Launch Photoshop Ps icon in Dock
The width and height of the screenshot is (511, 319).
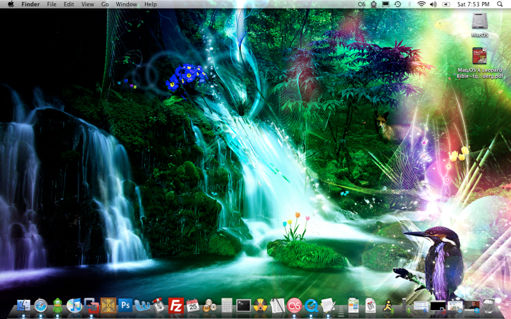pos(125,306)
